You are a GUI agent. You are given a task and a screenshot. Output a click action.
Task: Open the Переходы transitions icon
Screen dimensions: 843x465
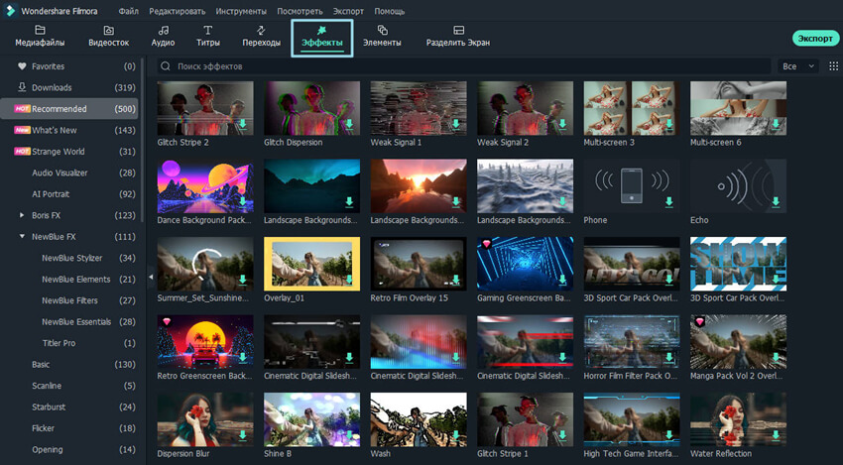click(261, 30)
